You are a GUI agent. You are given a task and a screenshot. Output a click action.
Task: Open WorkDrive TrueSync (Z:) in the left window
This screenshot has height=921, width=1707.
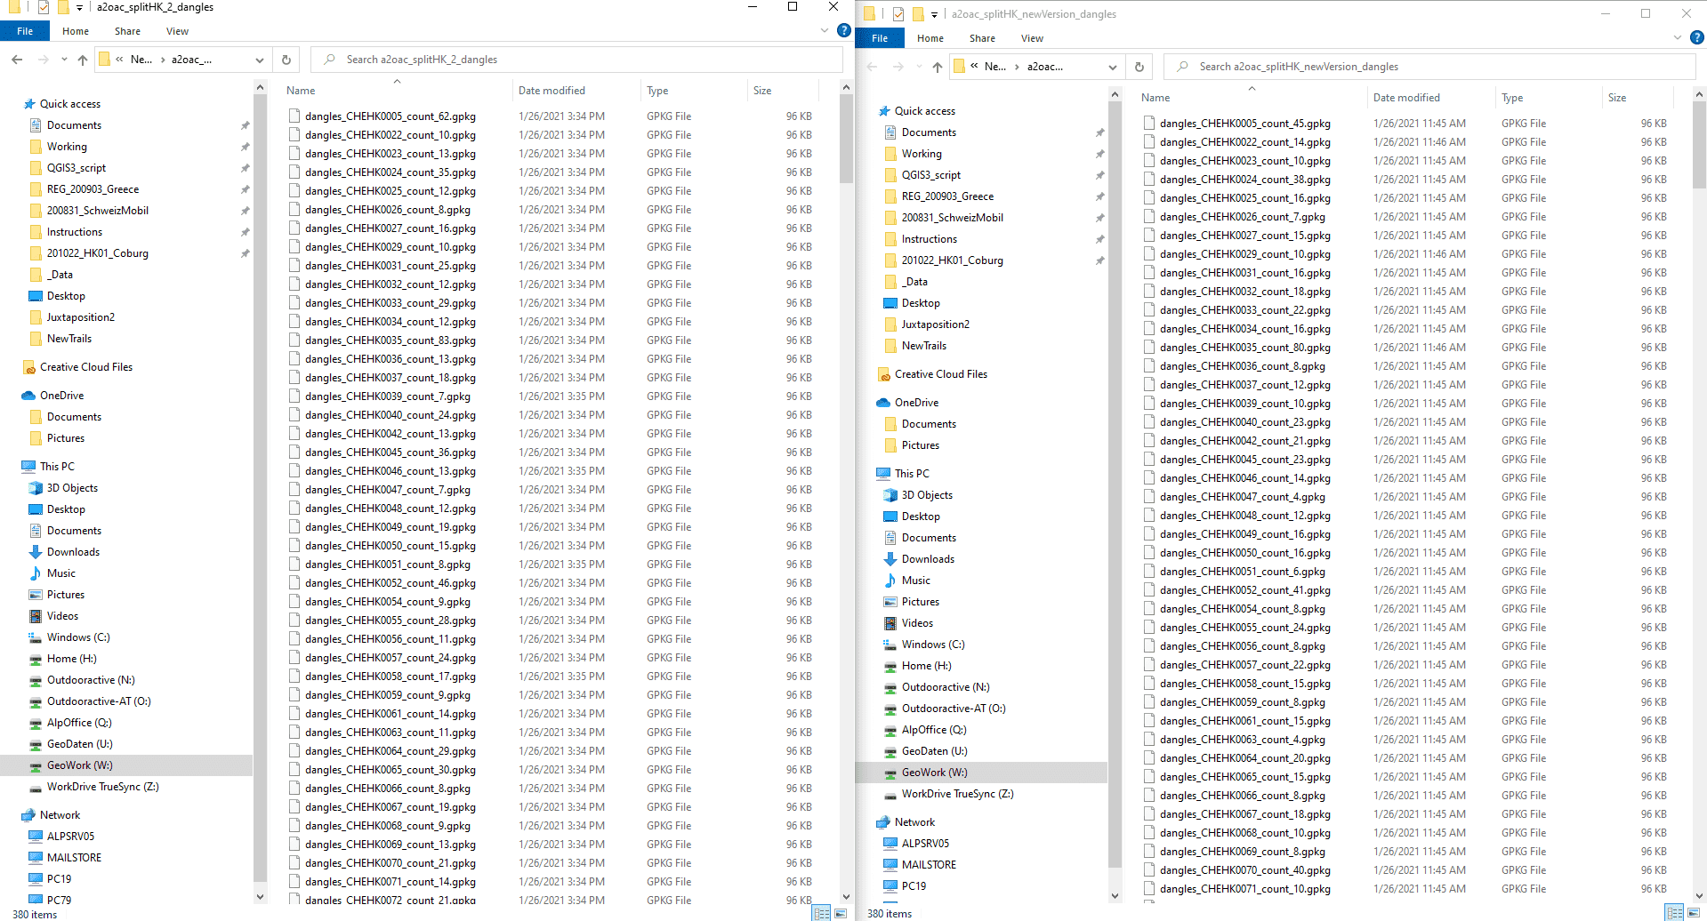pos(103,787)
